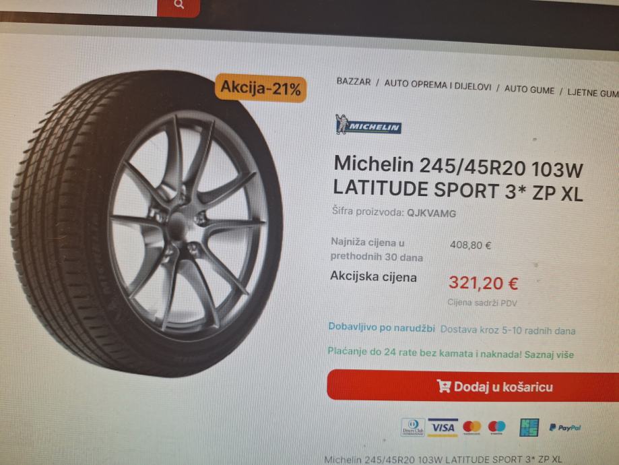
Task: Open the BAZZAR breadcrumb link
Action: 354,82
